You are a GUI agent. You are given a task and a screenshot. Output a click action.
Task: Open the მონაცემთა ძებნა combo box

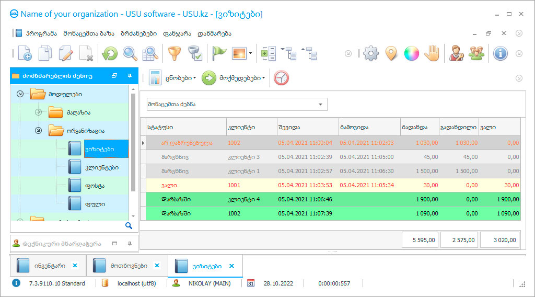point(320,105)
